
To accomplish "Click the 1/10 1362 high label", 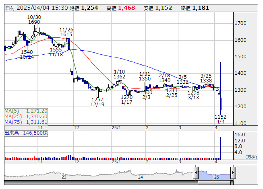I will (x=120, y=74).
